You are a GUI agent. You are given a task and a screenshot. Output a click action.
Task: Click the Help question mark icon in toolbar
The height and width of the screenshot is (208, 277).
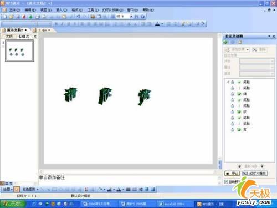click(142, 17)
